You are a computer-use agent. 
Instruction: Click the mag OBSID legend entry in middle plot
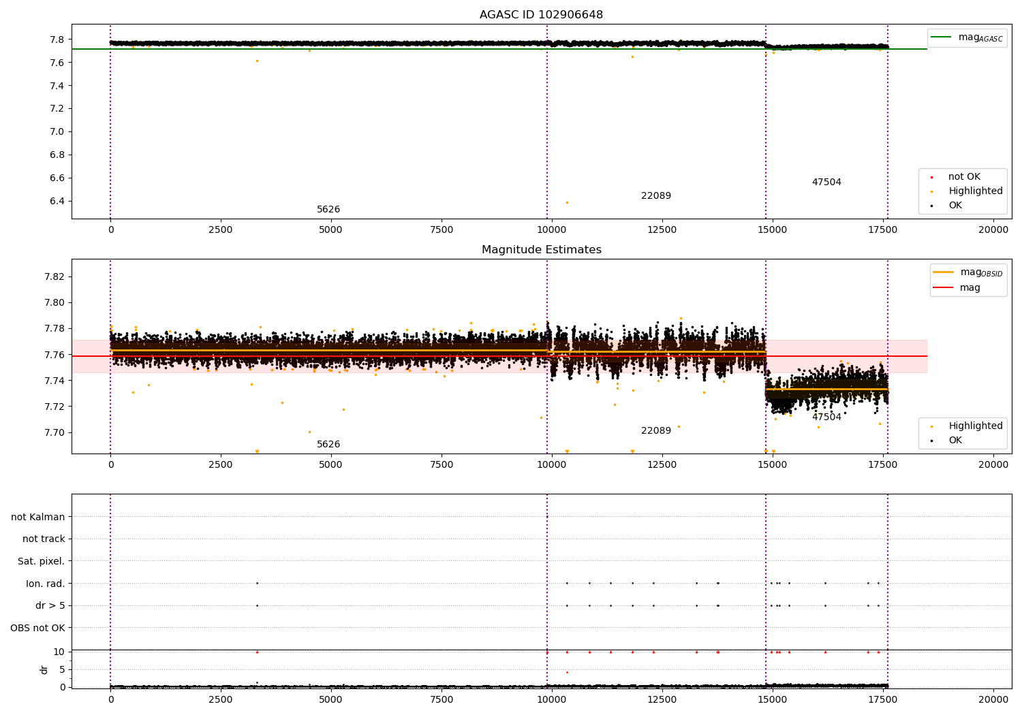coord(968,272)
